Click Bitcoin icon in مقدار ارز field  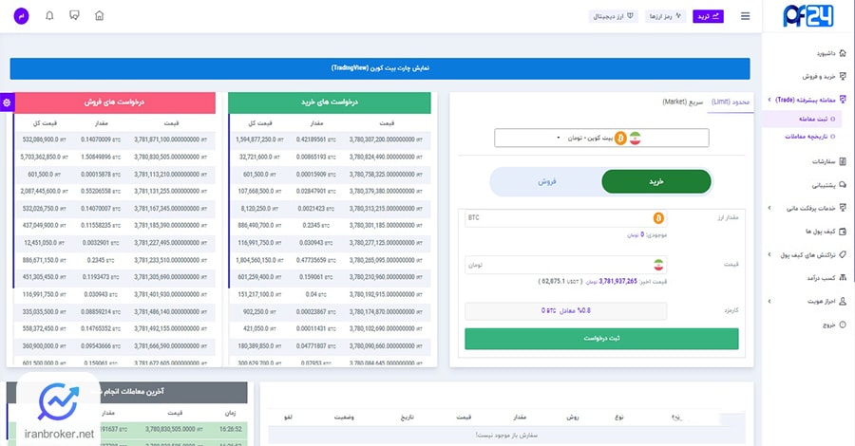click(658, 218)
